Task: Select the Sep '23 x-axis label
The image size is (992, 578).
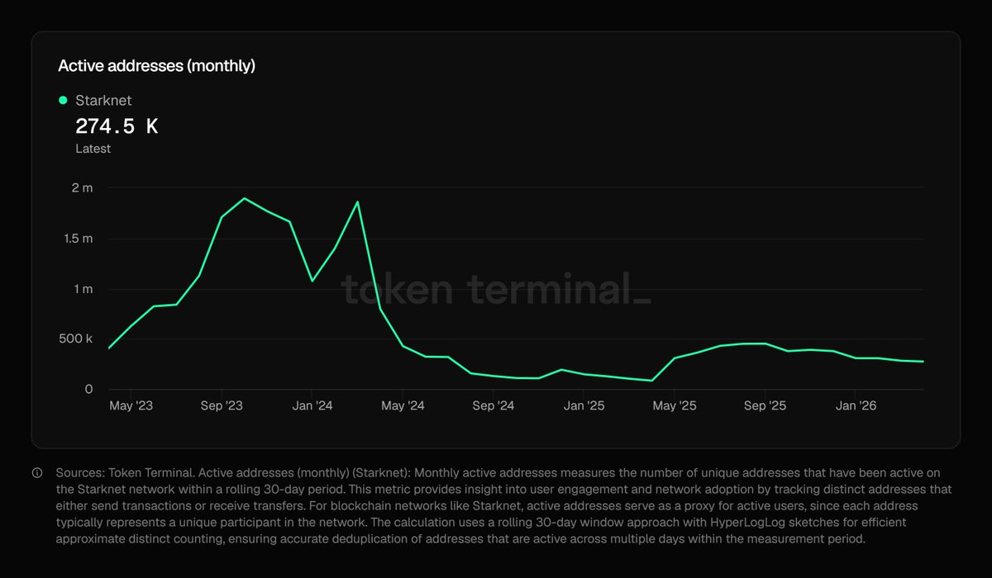Action: tap(222, 406)
